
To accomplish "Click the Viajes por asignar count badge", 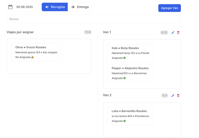I will pyautogui.click(x=88, y=32).
